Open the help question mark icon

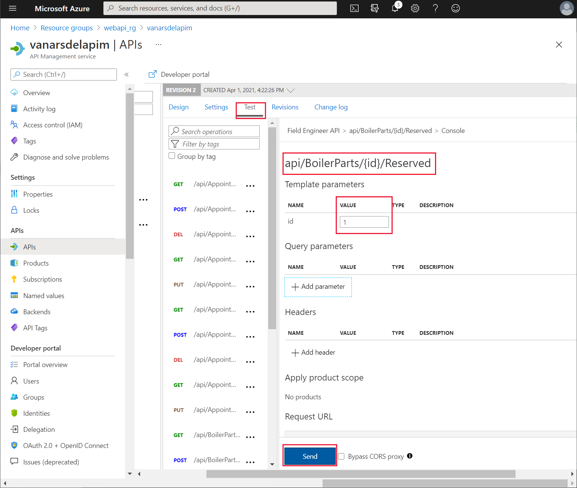click(435, 8)
